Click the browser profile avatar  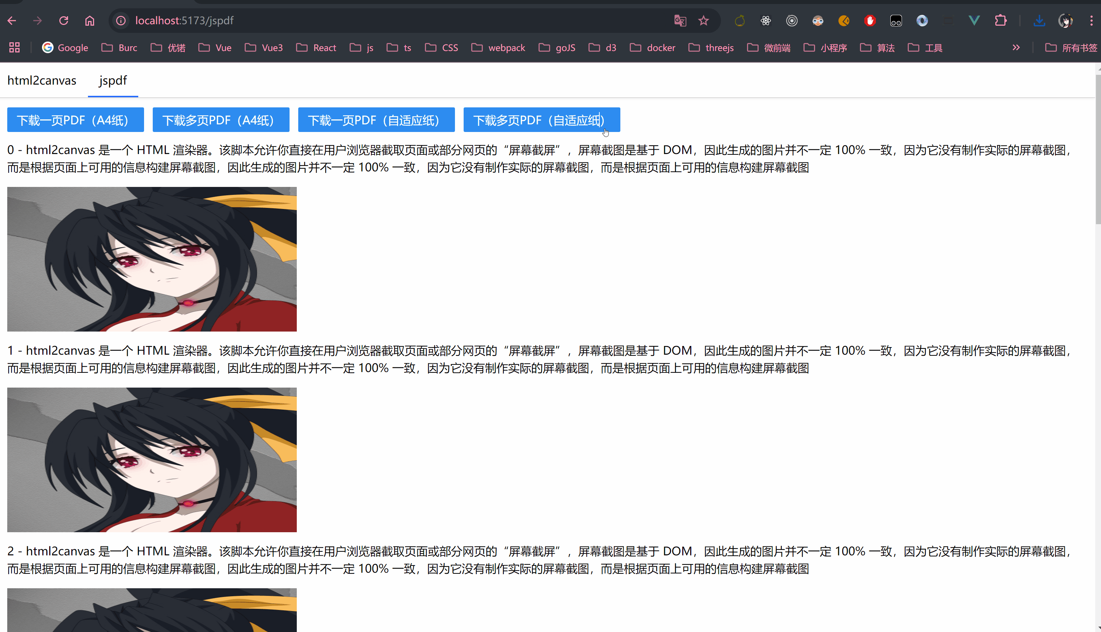(1066, 20)
